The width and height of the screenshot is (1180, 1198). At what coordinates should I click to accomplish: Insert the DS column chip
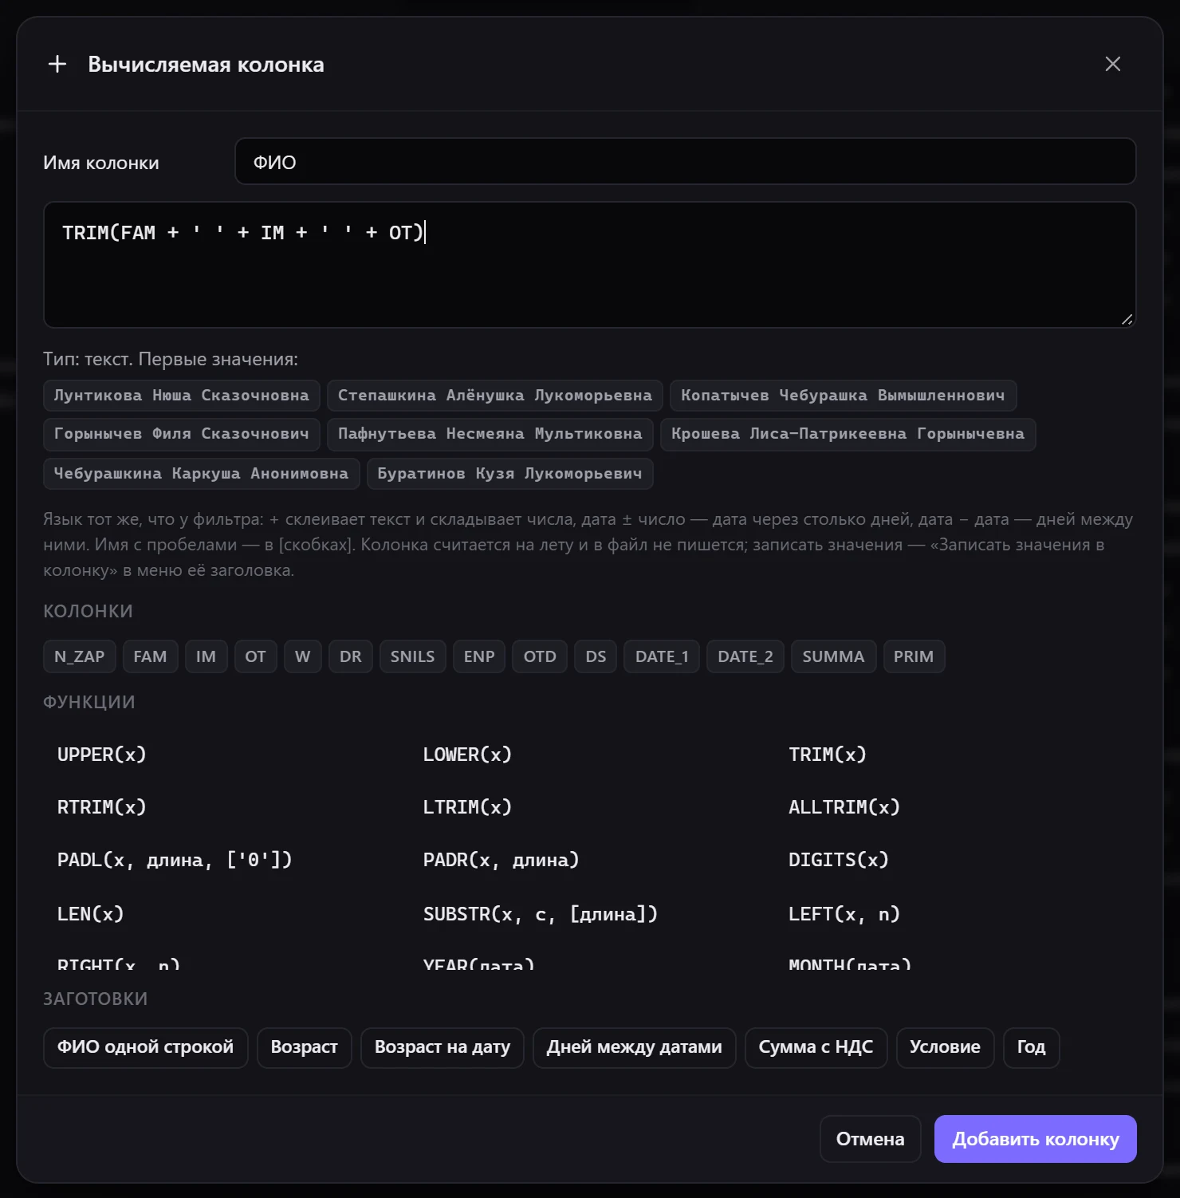coord(596,656)
